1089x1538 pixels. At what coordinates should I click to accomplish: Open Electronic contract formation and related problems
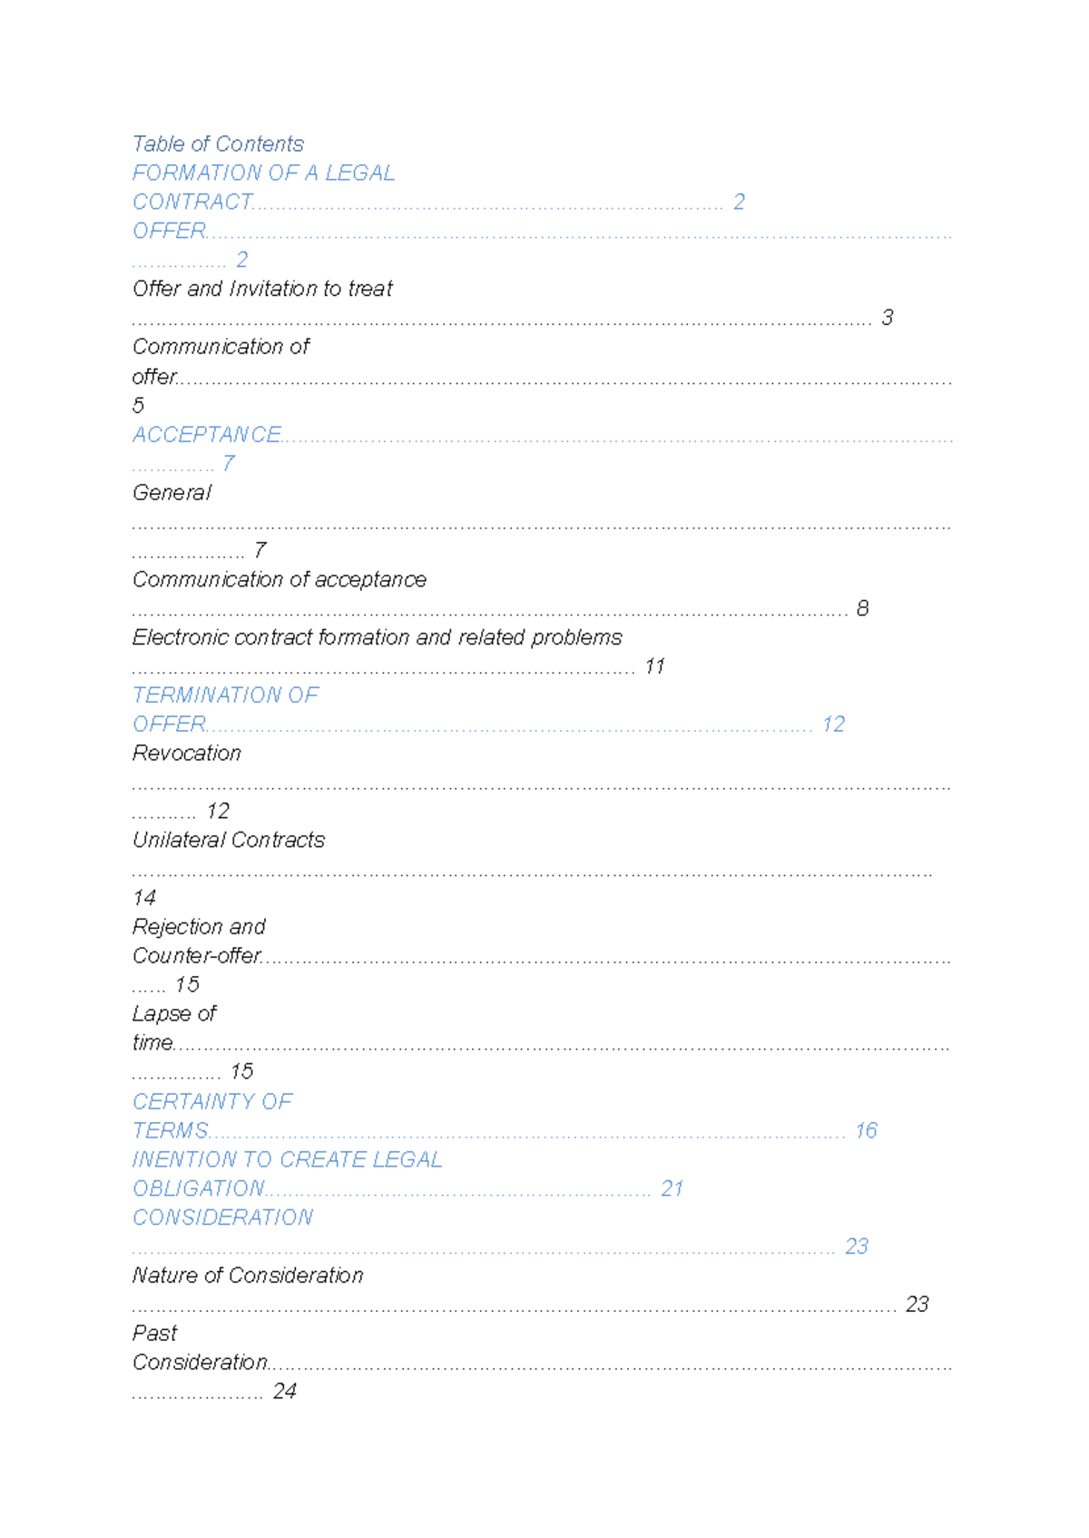pos(377,637)
